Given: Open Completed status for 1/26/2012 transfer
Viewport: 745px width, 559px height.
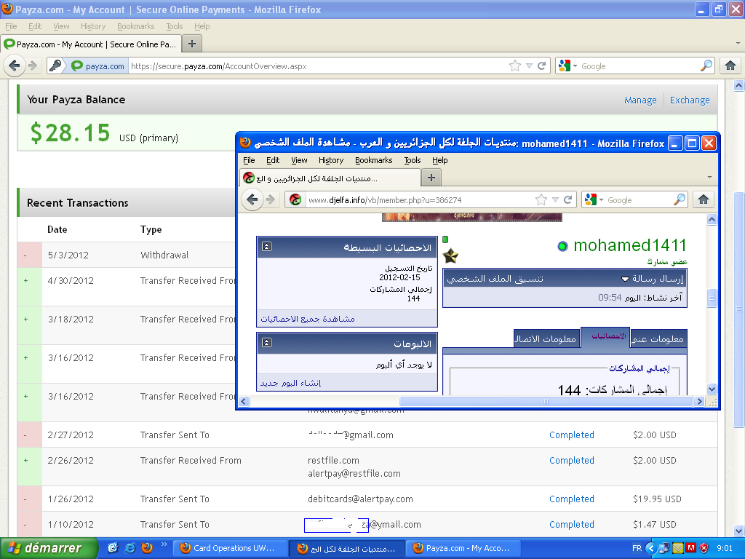Looking at the screenshot, I should 572,499.
